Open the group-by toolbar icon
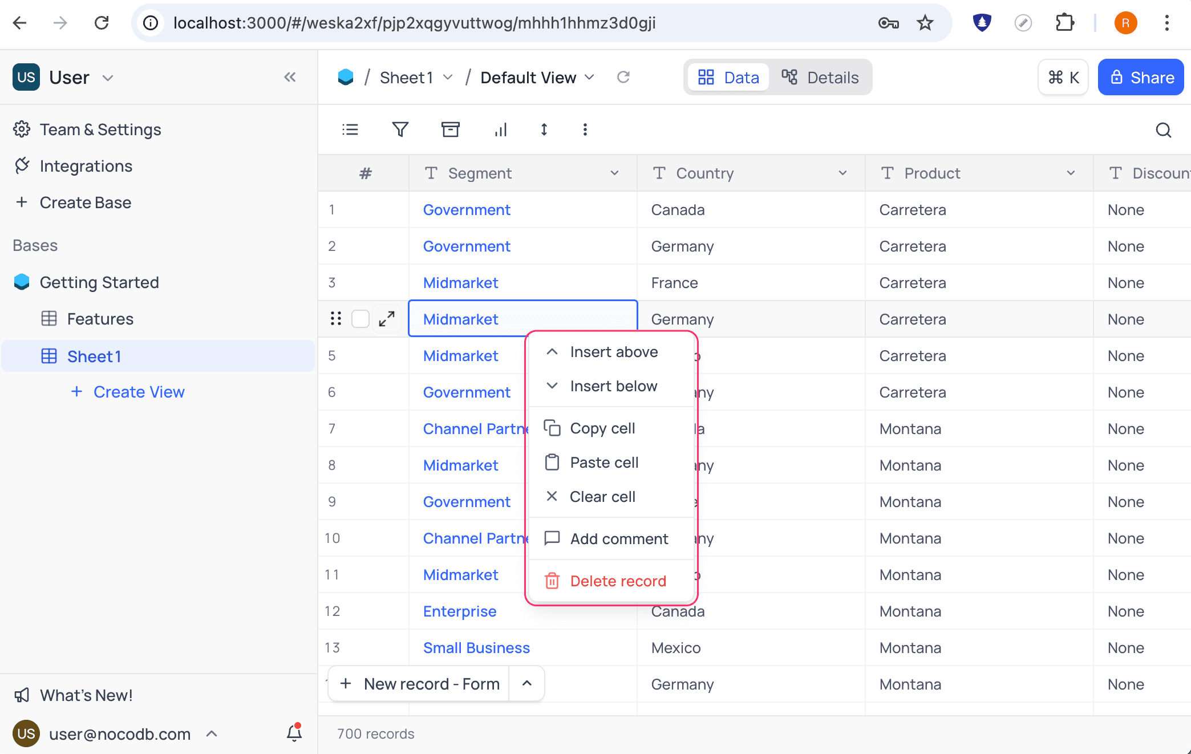This screenshot has height=754, width=1191. (450, 129)
